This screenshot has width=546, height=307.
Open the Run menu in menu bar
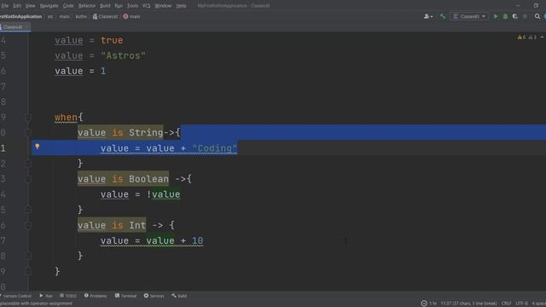119,6
